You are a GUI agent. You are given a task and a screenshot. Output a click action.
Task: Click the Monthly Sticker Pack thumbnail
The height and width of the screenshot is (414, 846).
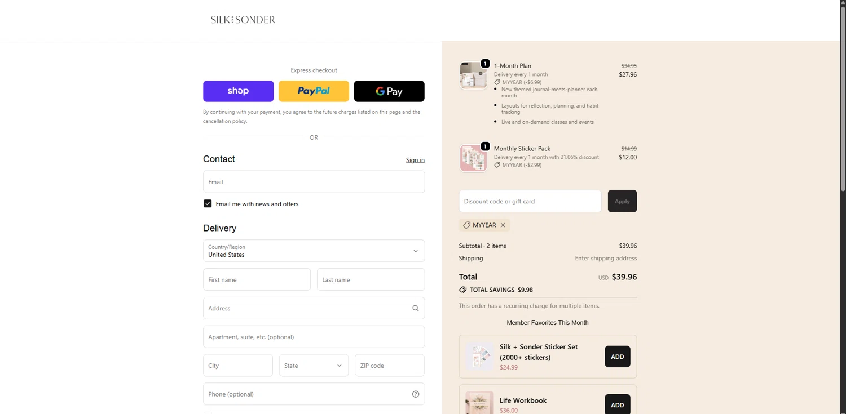(x=473, y=158)
